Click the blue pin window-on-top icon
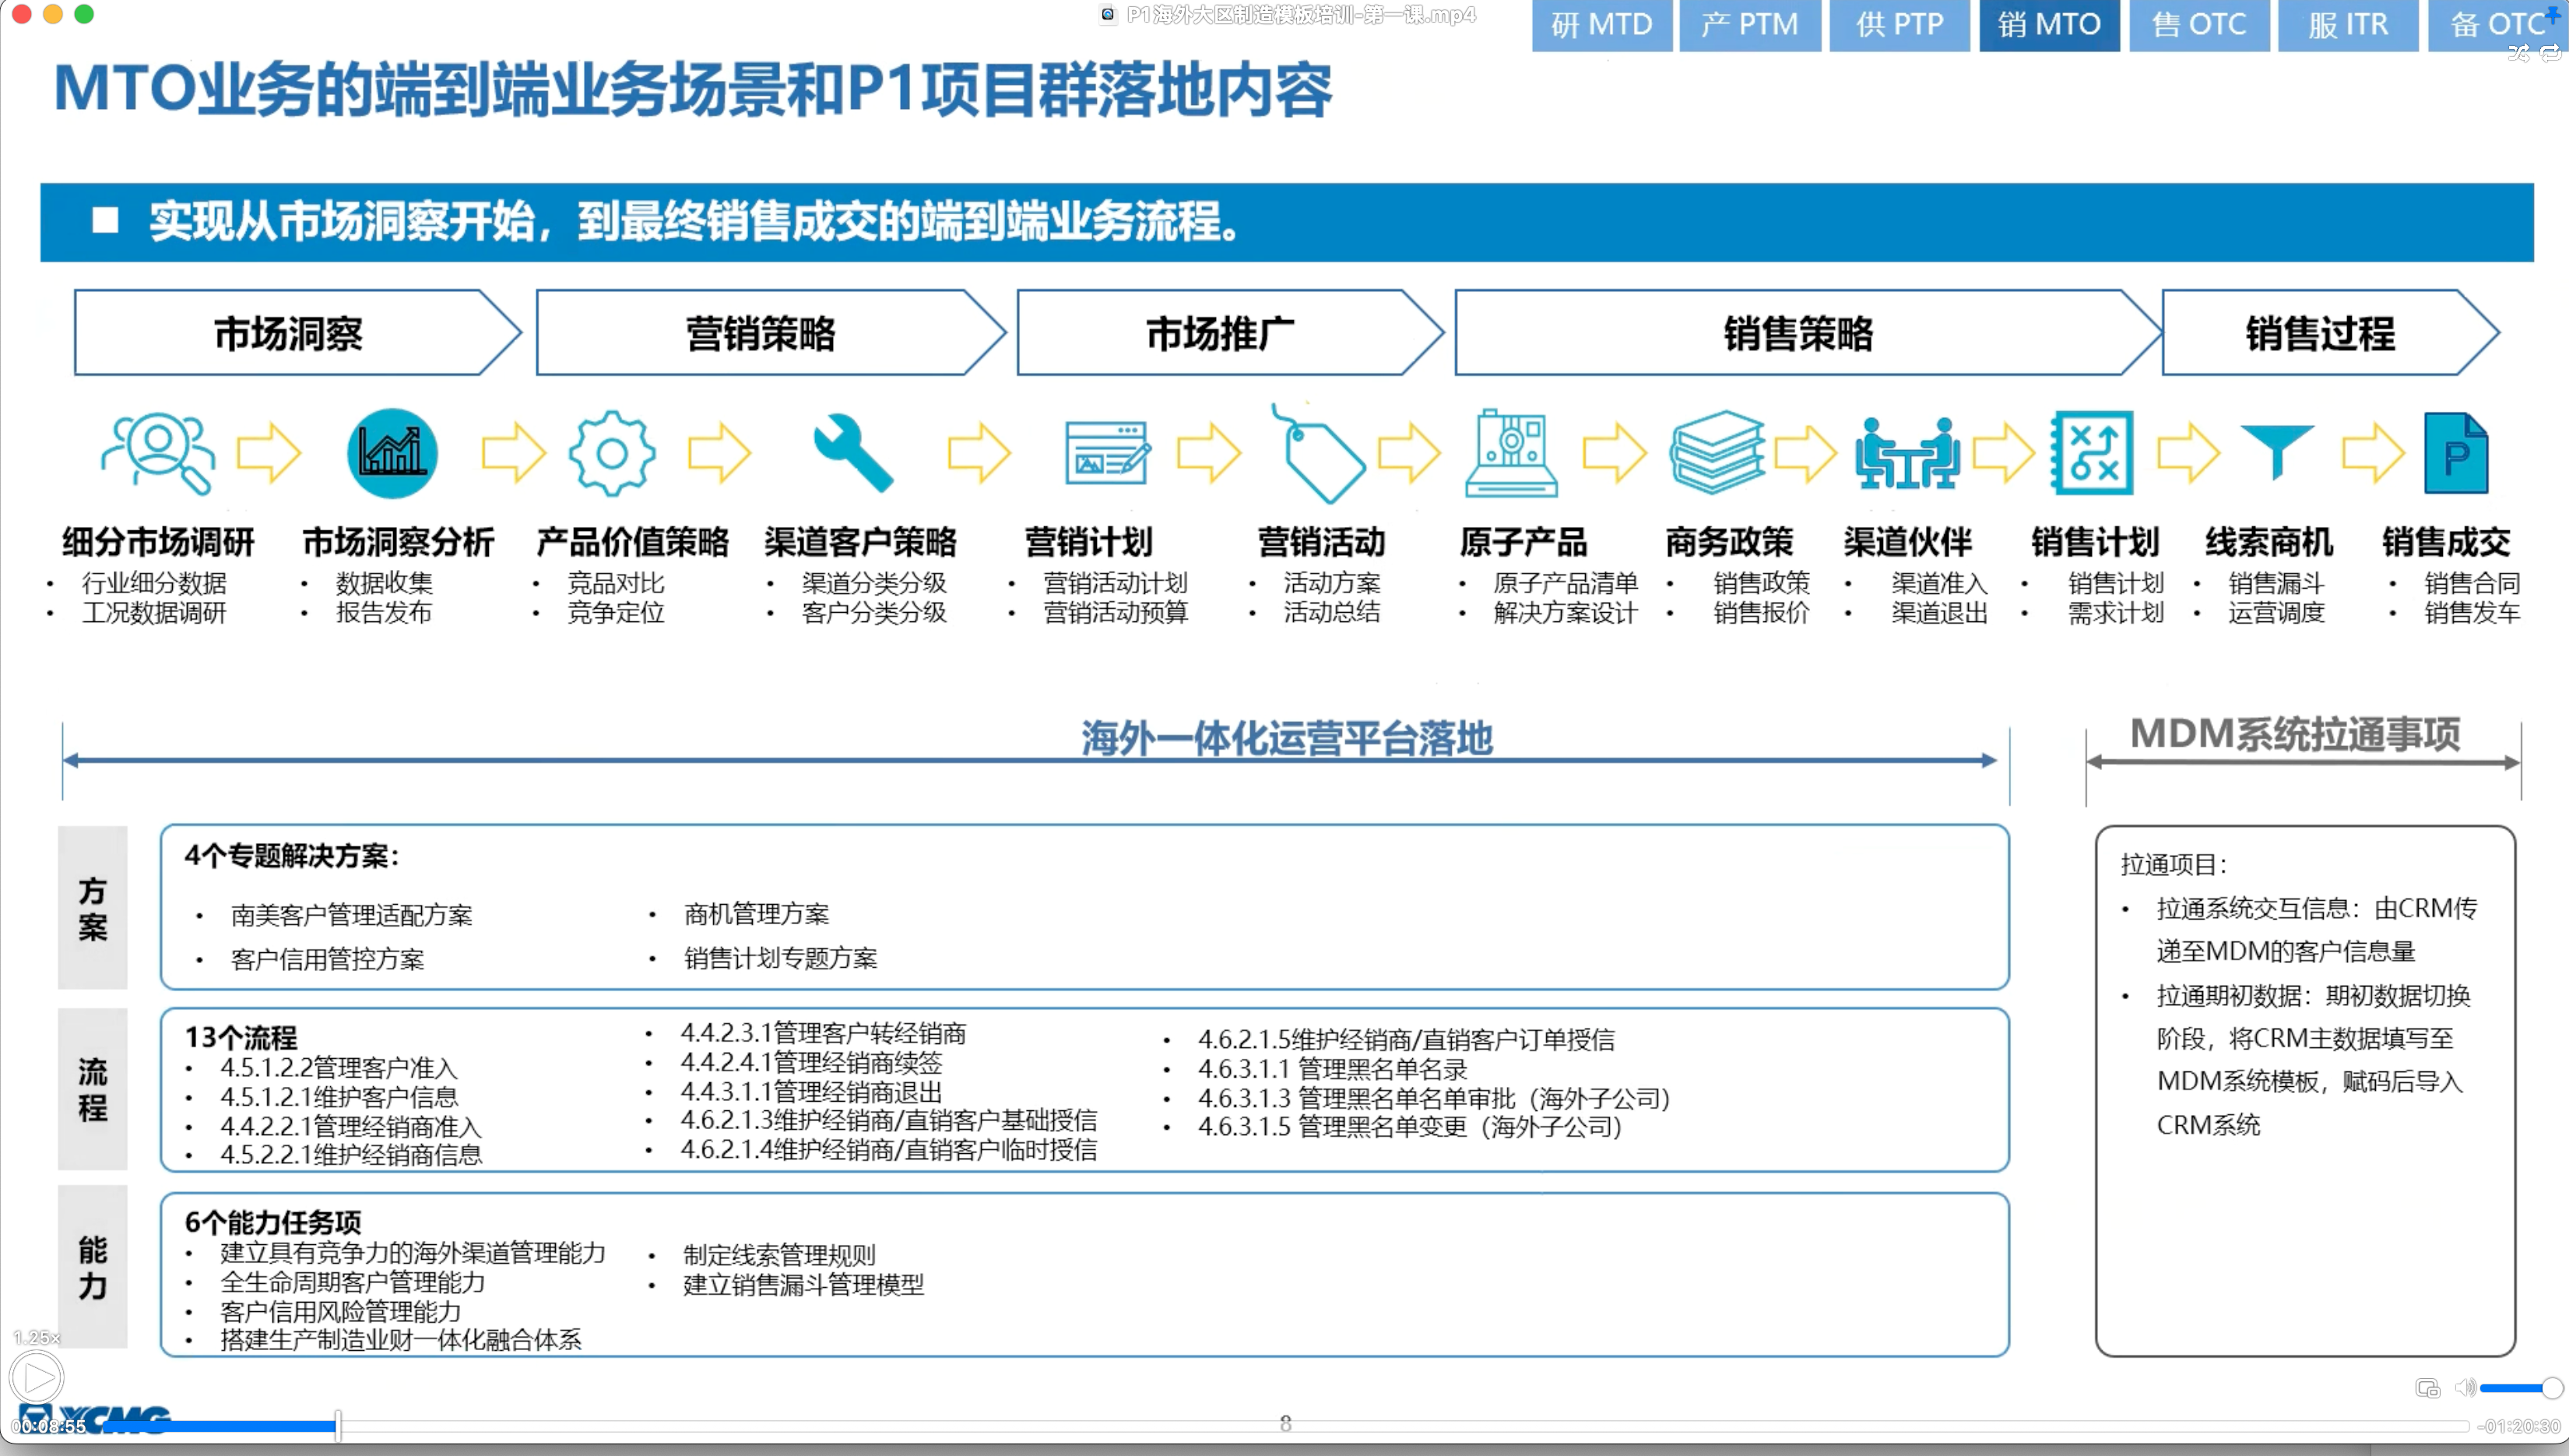The width and height of the screenshot is (2569, 1456). (x=2554, y=14)
